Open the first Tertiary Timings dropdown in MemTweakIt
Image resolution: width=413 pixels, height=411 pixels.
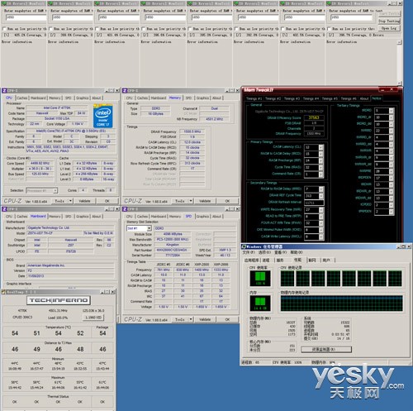[x=392, y=111]
